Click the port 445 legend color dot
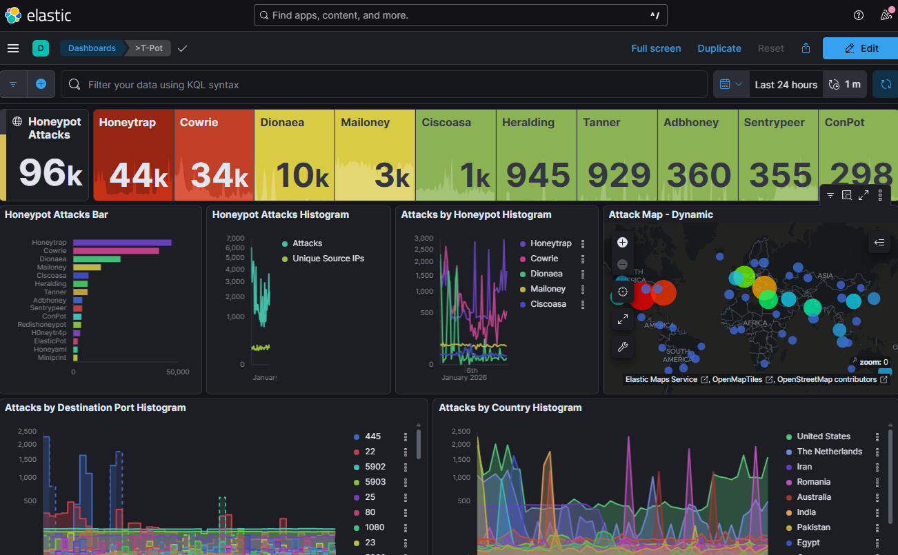The height and width of the screenshot is (555, 898). [x=357, y=436]
